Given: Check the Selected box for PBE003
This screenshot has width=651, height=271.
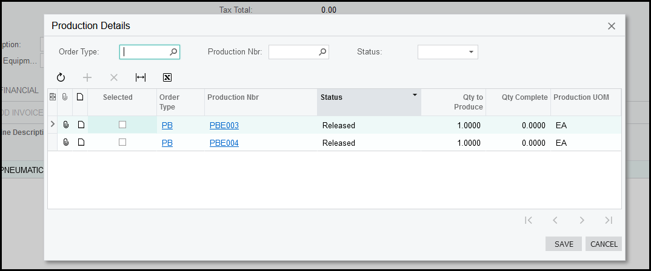Looking at the screenshot, I should (122, 125).
